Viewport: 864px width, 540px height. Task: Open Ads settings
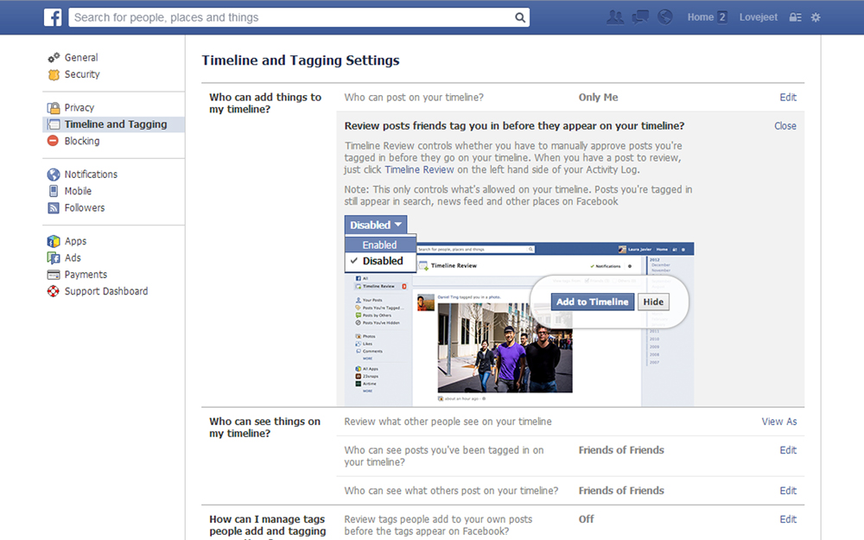coord(73,257)
